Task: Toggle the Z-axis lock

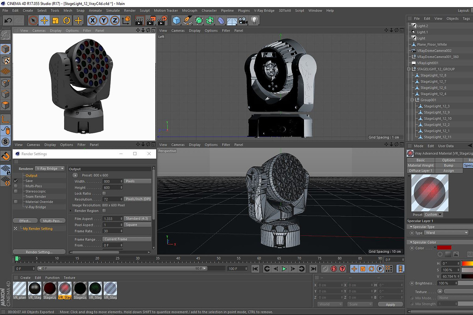Action: (115, 20)
